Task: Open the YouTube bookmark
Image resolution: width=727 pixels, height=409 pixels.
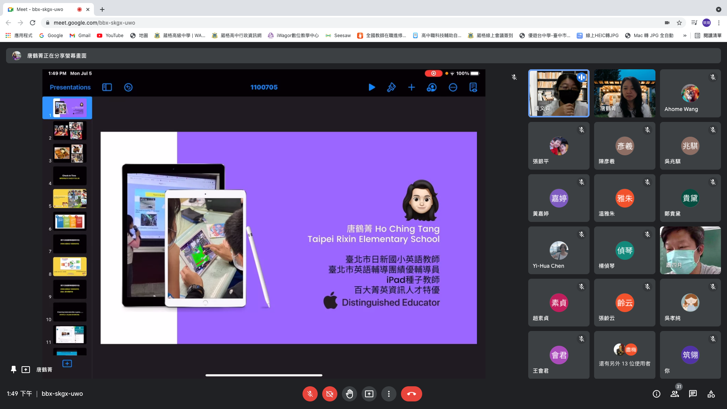Action: 110,36
